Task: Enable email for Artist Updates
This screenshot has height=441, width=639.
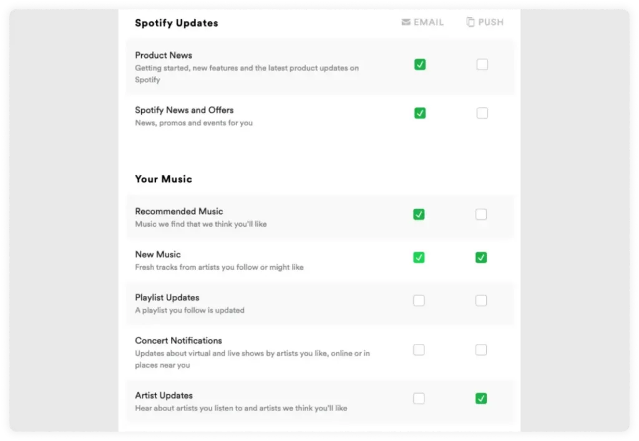Action: tap(419, 398)
